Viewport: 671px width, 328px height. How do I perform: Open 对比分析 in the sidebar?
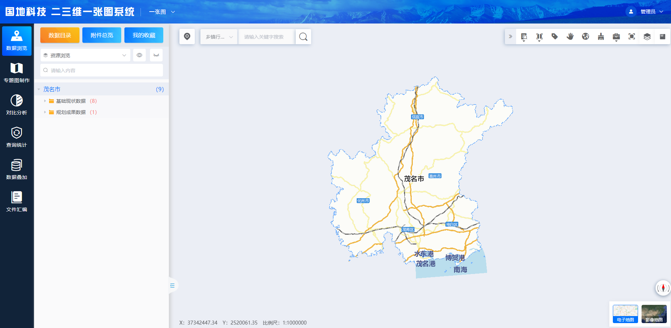pyautogui.click(x=16, y=105)
